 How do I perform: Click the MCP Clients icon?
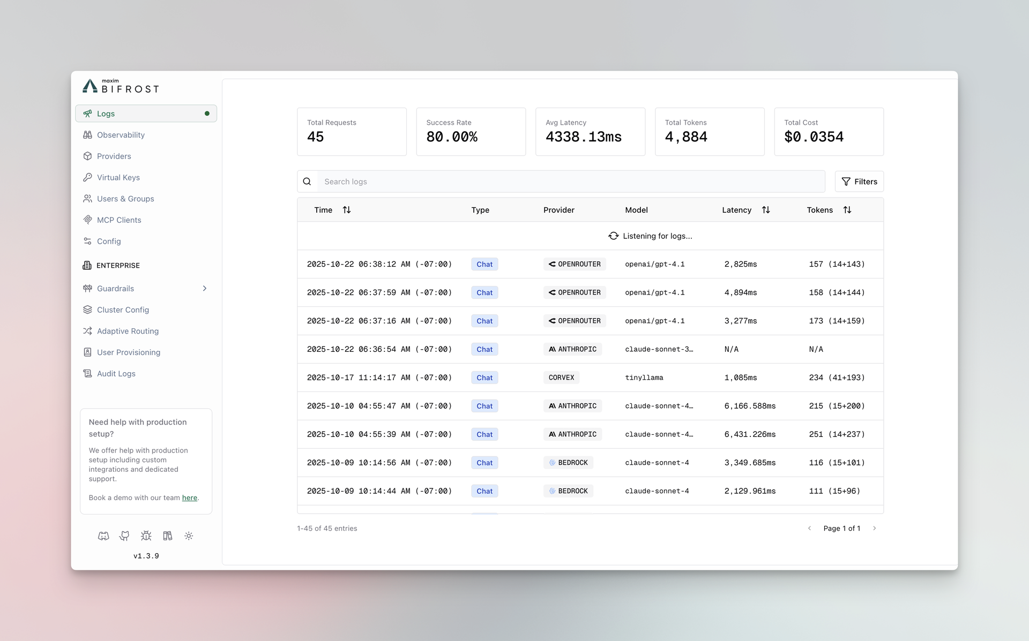coord(87,220)
